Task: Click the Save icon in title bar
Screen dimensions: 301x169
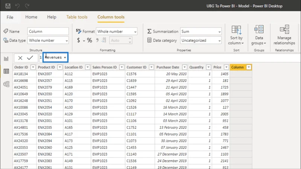Action: coord(8,6)
